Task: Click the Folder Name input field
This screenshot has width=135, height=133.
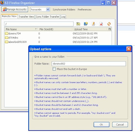Action: (89, 64)
